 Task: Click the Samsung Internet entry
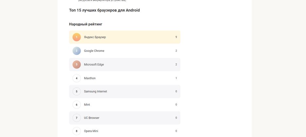[x=125, y=91]
